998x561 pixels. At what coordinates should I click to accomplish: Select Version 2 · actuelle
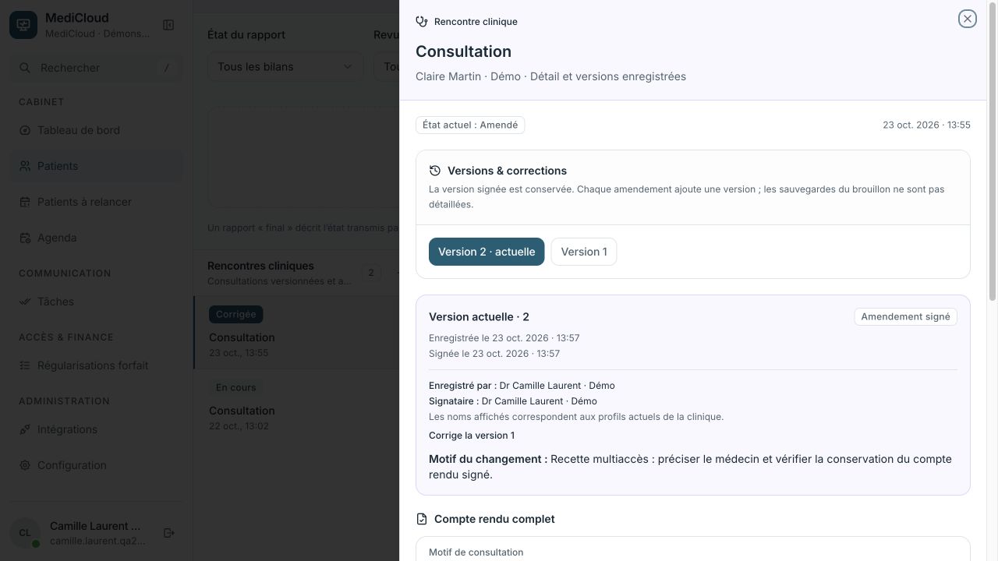click(487, 252)
